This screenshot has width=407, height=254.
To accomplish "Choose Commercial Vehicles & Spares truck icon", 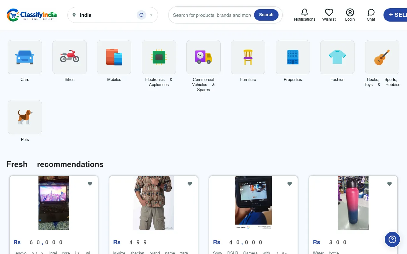I will (x=203, y=57).
